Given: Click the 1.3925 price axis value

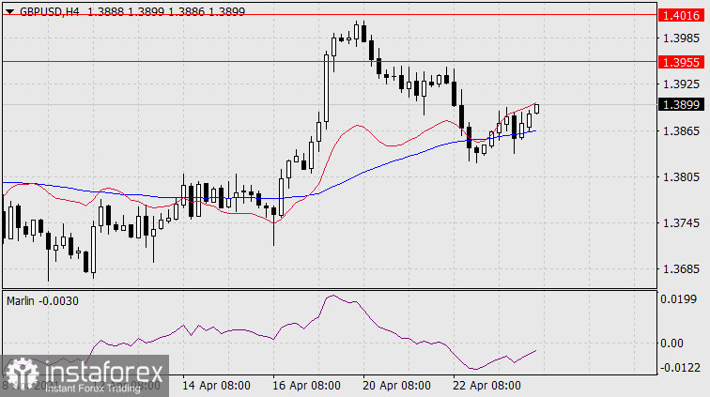Looking at the screenshot, I should (681, 84).
